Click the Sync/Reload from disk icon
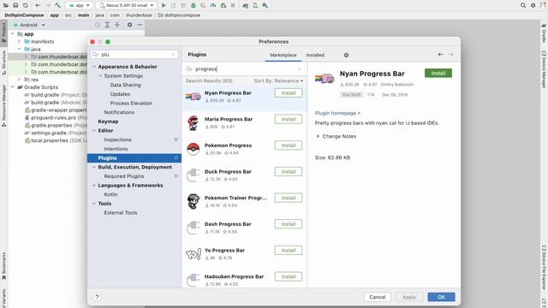This screenshot has height=308, width=548. pos(25,5)
